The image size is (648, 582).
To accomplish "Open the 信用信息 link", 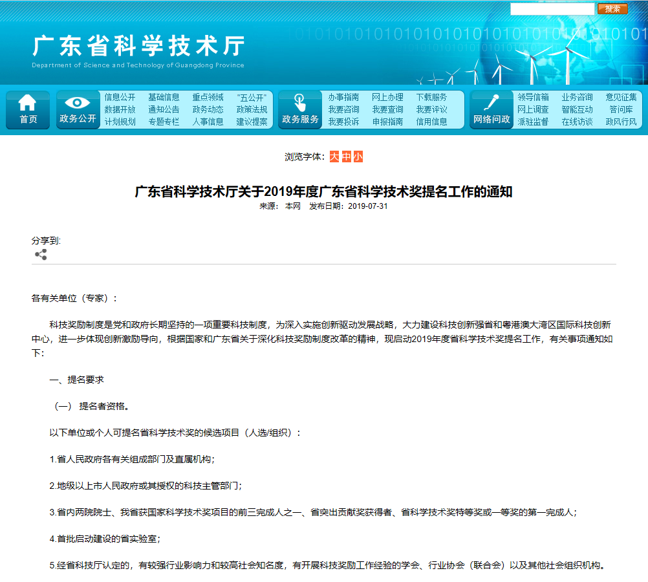I will point(431,122).
